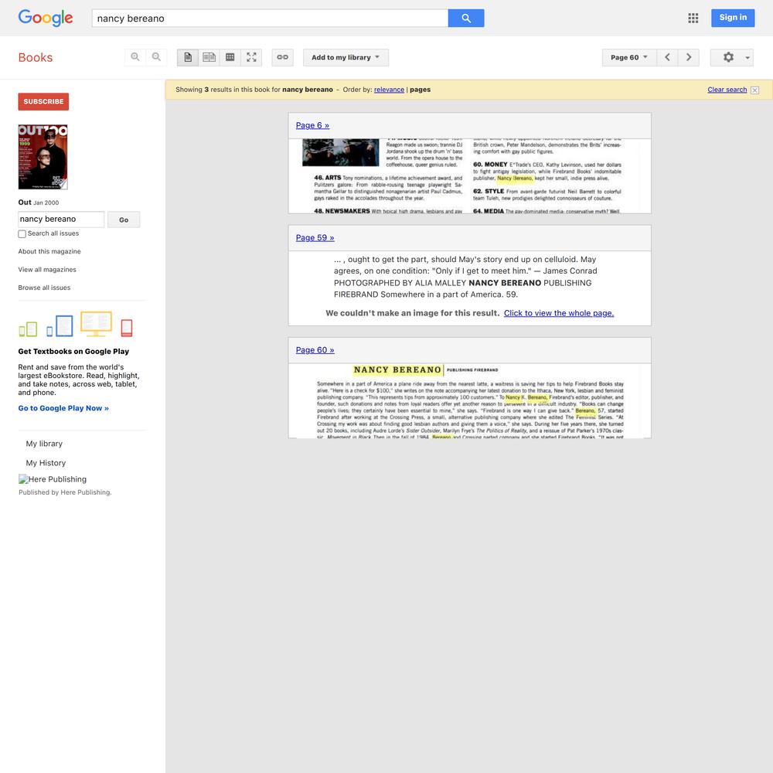Open Add to my library dropdown
This screenshot has width=773, height=773.
tap(346, 57)
